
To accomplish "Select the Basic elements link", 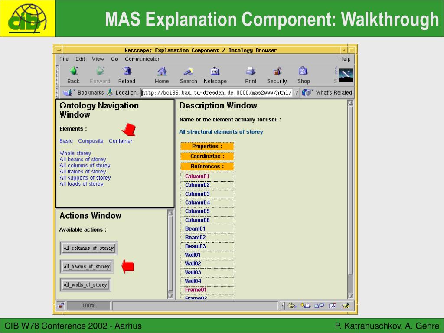I will [x=66, y=141].
